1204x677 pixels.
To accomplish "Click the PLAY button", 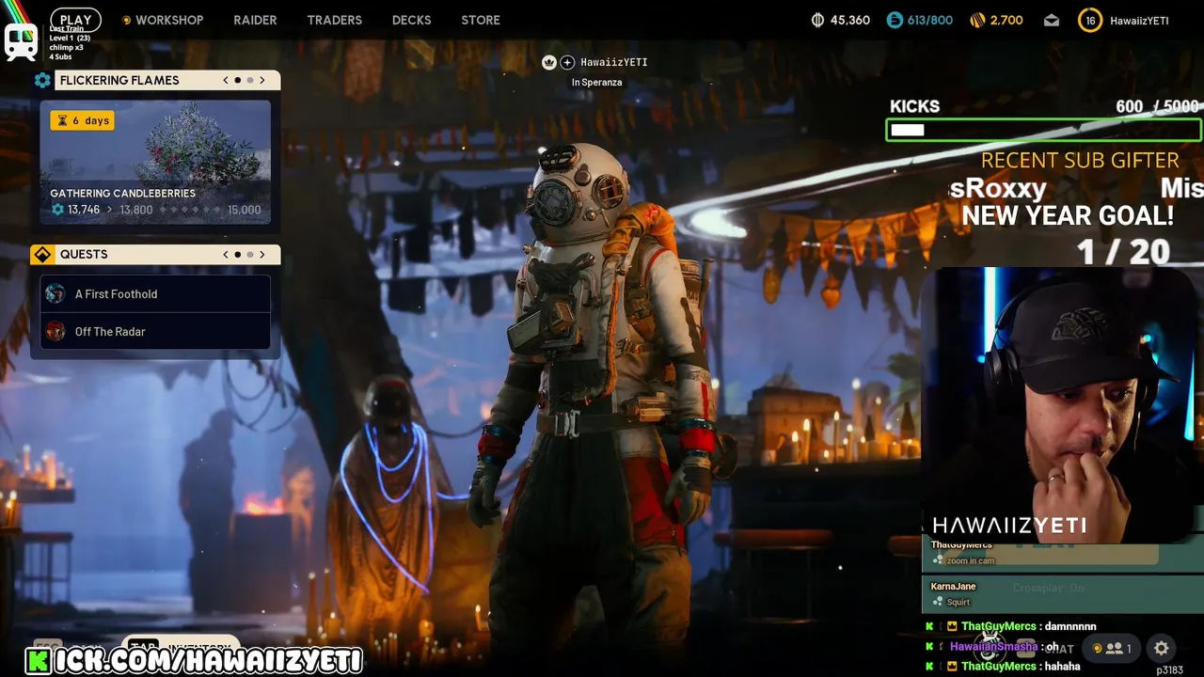I will [x=75, y=19].
